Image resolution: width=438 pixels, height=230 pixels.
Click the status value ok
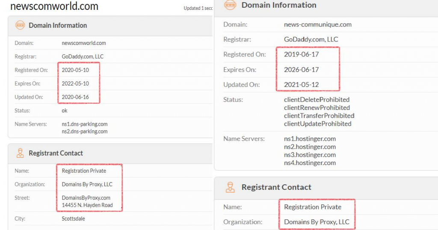click(x=65, y=111)
